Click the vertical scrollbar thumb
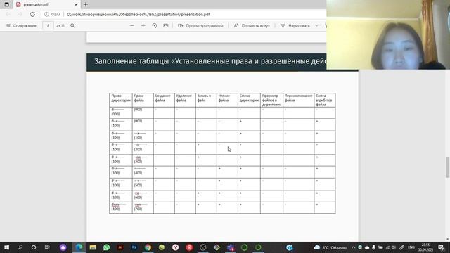 tap(447, 167)
